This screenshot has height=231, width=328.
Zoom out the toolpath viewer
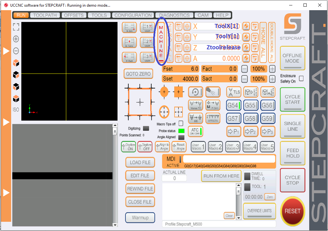click(x=16, y=51)
